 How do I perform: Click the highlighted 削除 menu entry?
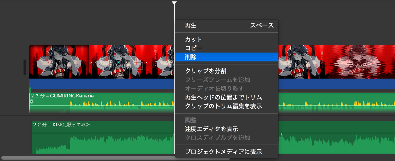[226, 57]
